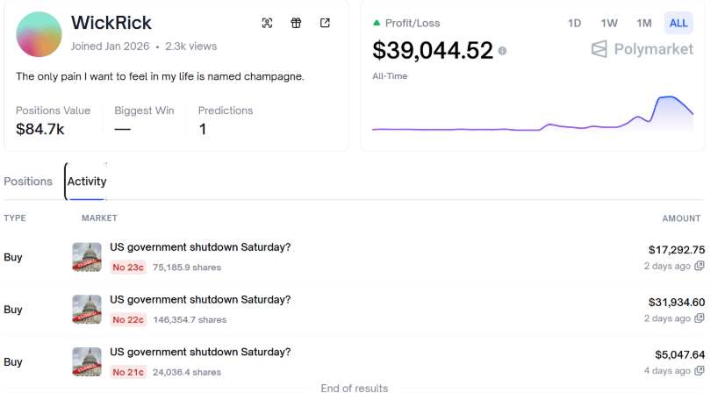725x414 pixels.
Task: Click the external link icon on the profile header
Action: coord(325,23)
